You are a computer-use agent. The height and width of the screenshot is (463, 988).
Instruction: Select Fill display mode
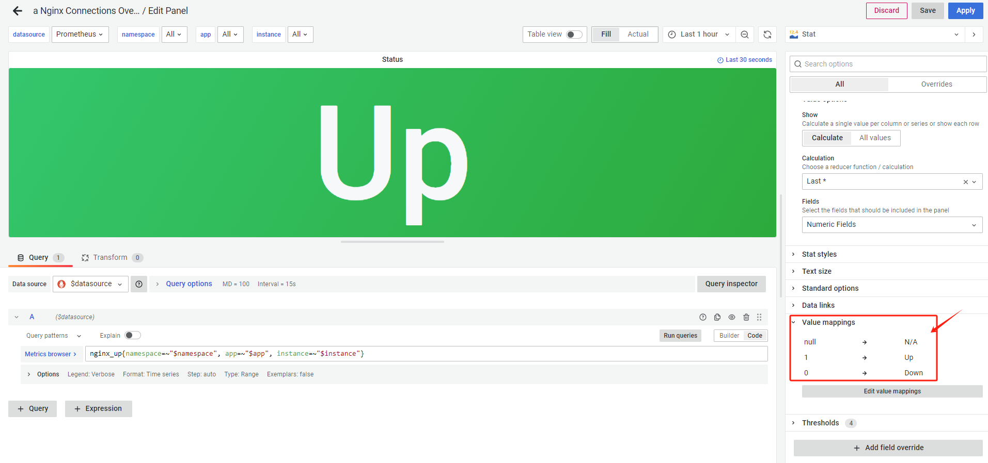606,35
